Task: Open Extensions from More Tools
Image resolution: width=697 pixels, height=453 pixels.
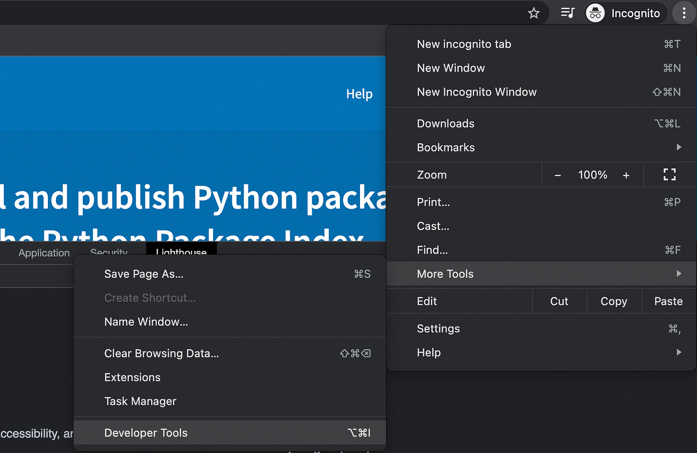Action: coord(230,377)
